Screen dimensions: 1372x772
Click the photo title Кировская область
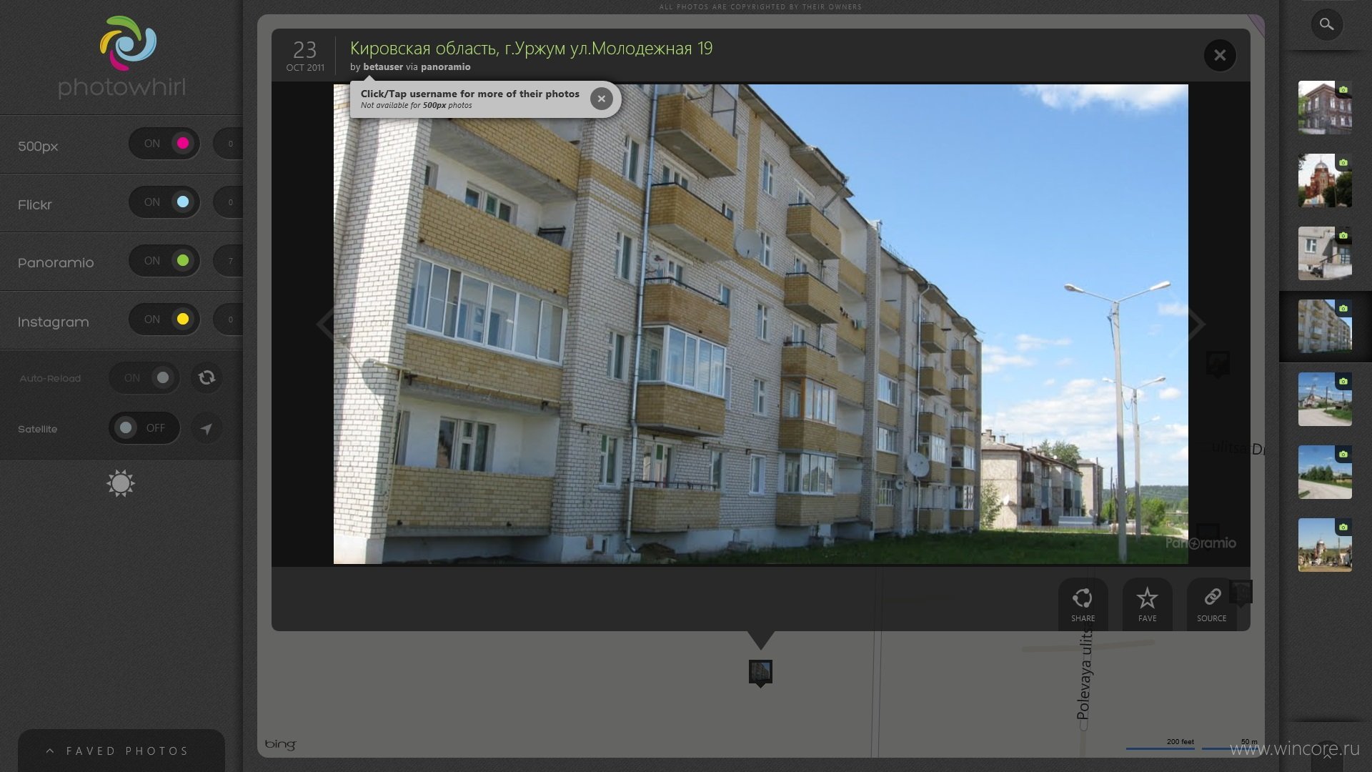[x=531, y=49]
